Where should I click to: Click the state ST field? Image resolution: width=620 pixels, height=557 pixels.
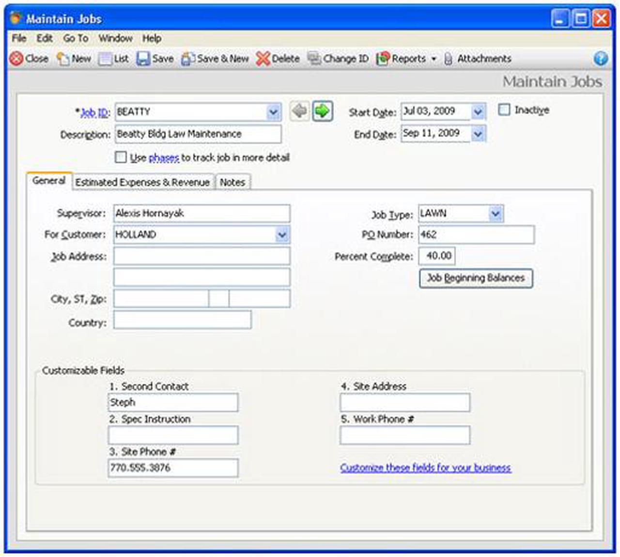219,298
